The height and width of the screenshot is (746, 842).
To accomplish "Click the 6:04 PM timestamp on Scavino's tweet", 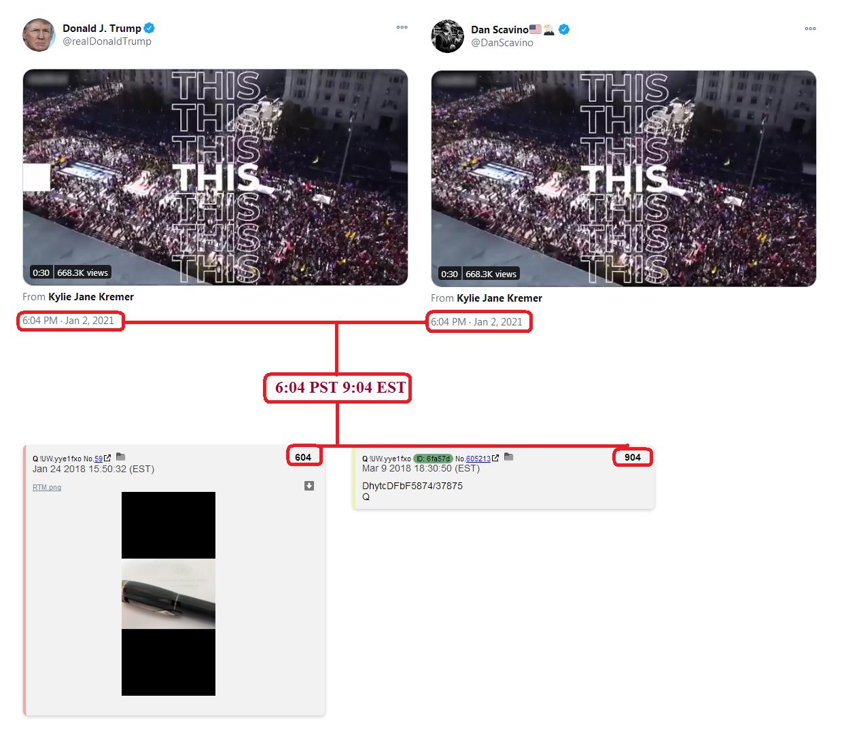I will click(x=476, y=322).
